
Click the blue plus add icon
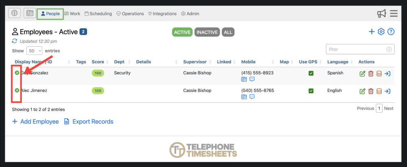[371, 32]
